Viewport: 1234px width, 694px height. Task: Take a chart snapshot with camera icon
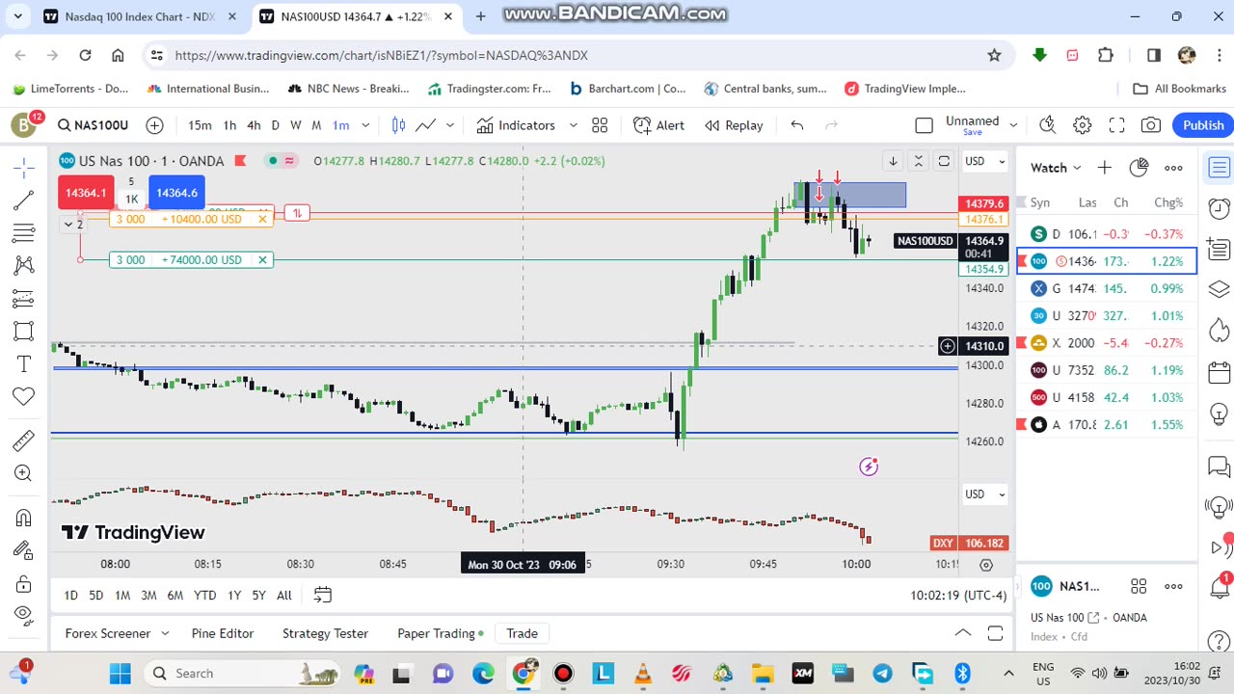1151,125
